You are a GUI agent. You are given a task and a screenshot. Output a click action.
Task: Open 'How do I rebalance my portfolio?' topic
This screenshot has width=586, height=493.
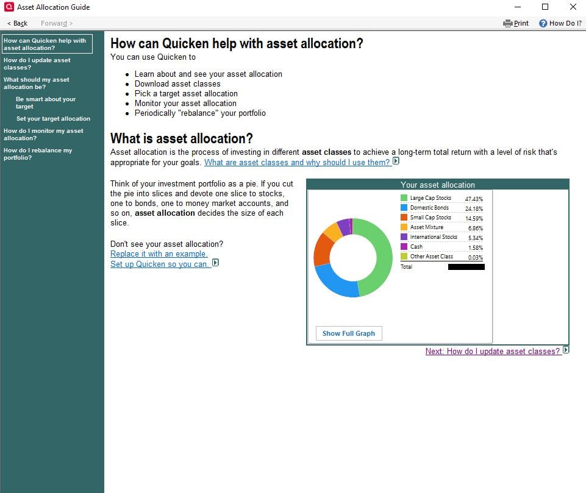tap(38, 154)
